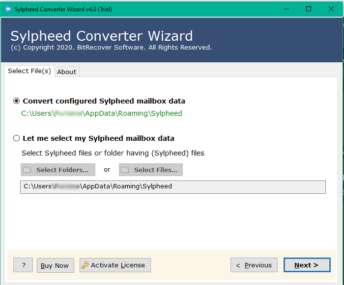Viewport: 344px width, 285px height.
Task: Maximize the Sylpheed Converter Wizard window
Action: click(x=308, y=9)
